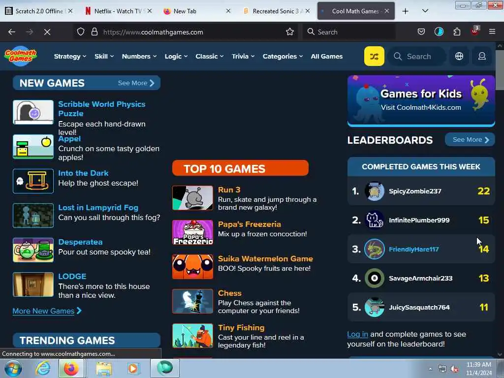Show hidden system tray icons
Image resolution: width=504 pixels, height=378 pixels.
[x=430, y=369]
